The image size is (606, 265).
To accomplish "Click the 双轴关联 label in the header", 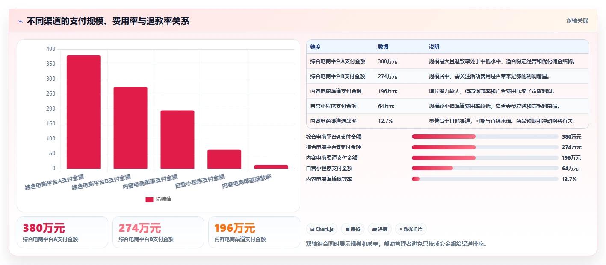I will [577, 20].
